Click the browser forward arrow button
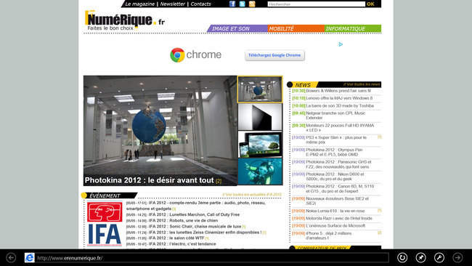472x266 pixels. 457,257
